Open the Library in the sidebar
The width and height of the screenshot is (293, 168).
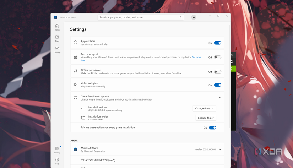[x=57, y=150]
